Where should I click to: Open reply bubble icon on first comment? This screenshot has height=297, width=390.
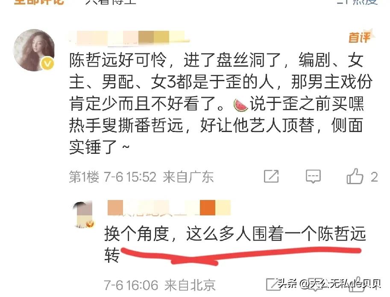point(313,176)
